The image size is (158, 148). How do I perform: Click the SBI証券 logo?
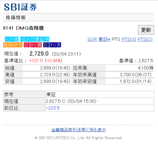coord(21,7)
